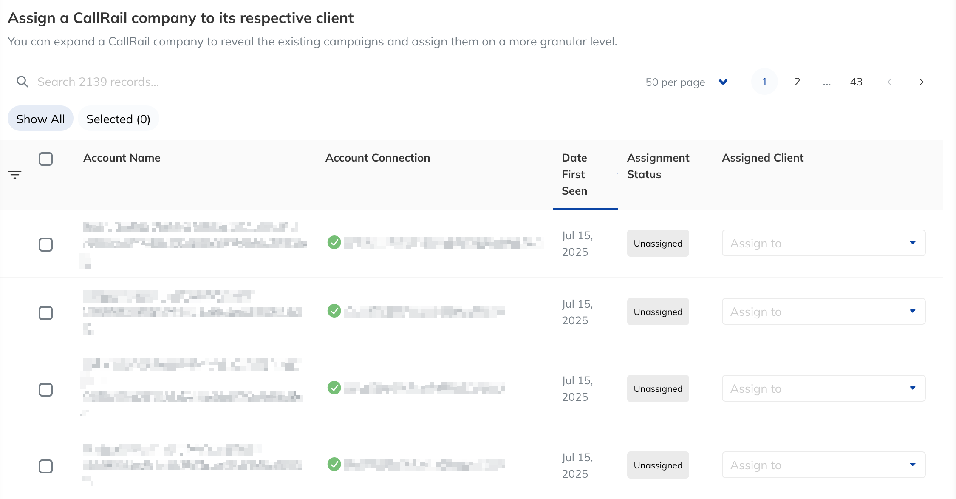Check the fourth row checkbox
The image size is (956, 499).
click(x=45, y=466)
